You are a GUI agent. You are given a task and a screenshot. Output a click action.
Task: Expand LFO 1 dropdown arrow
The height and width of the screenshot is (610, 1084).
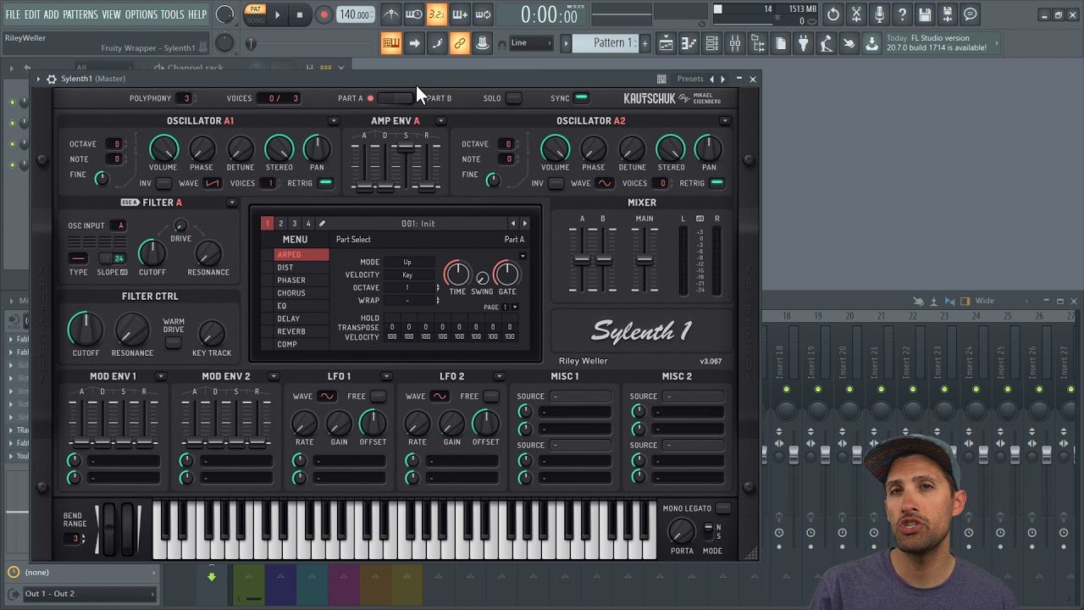pos(386,376)
